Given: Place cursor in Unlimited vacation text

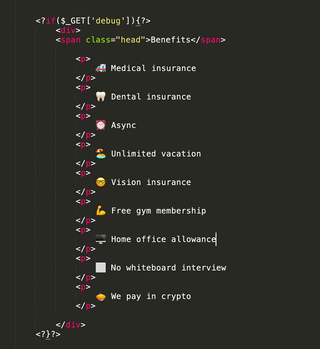Looking at the screenshot, I should 156,154.
